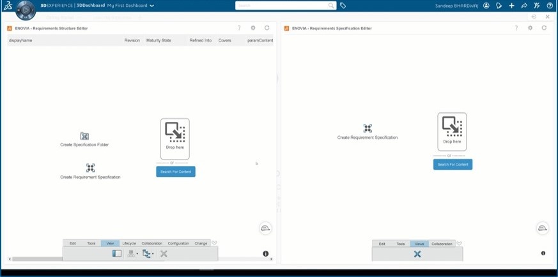Image resolution: width=558 pixels, height=277 pixels.
Task: Click Create Requirement Specification icon in Structure Editor
Action: pos(90,168)
